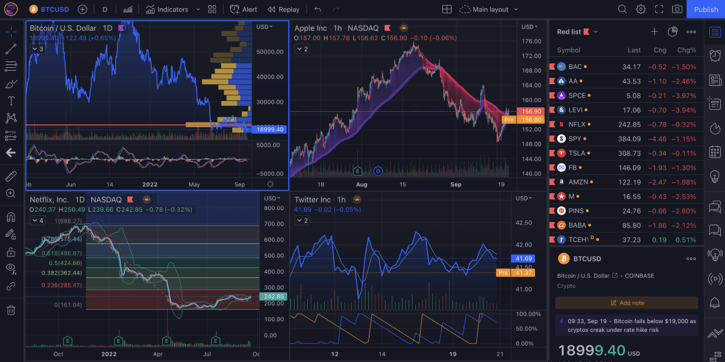Click the Add note button
Screen dimensions: 725x362
coord(626,303)
